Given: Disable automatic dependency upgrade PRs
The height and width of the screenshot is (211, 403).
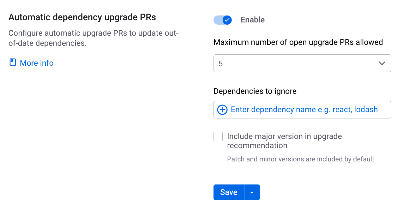Looking at the screenshot, I should [223, 20].
